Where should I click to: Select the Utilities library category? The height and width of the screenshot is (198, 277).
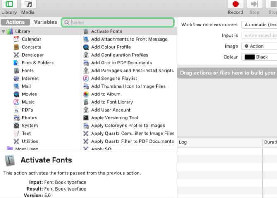pyautogui.click(x=30, y=141)
